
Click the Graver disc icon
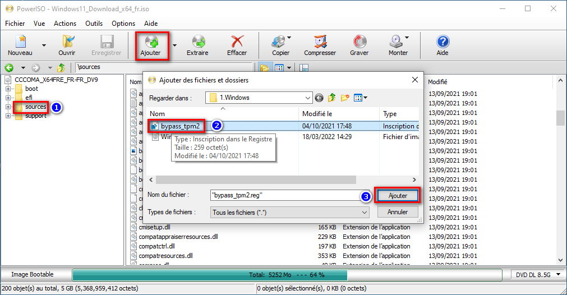(x=359, y=42)
